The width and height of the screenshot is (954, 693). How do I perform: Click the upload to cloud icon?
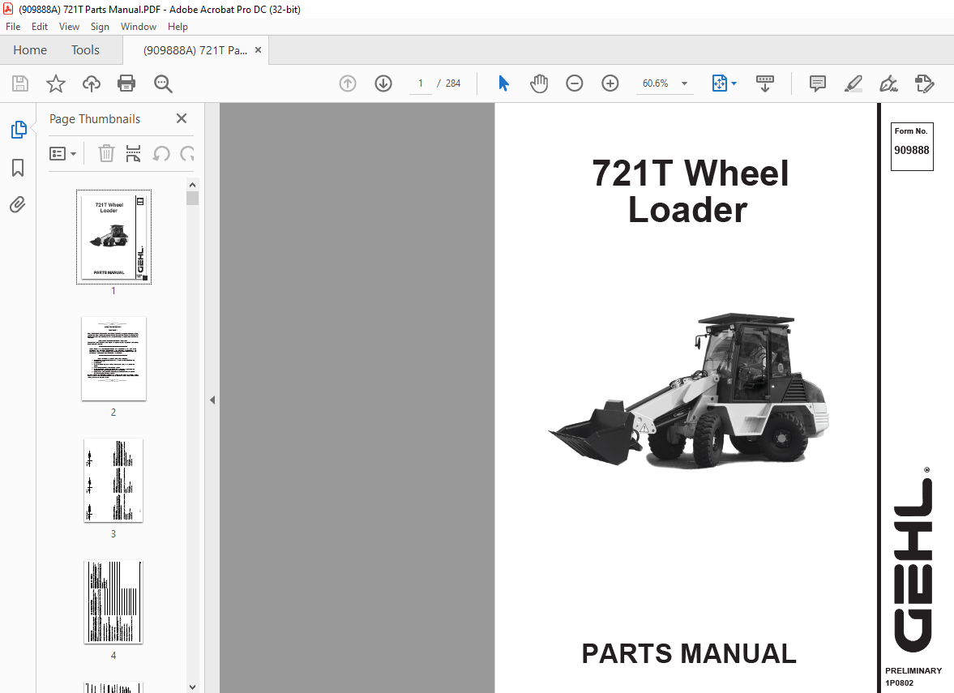click(x=92, y=83)
